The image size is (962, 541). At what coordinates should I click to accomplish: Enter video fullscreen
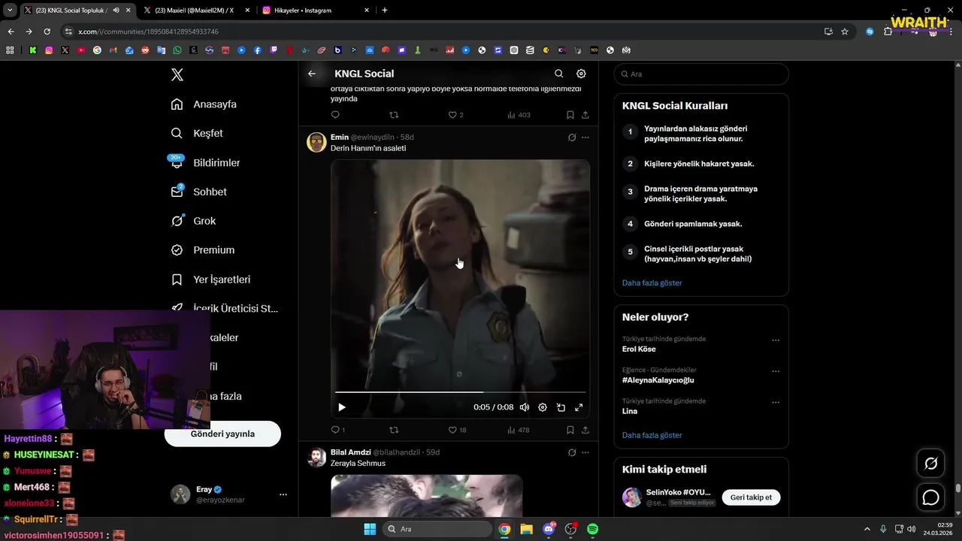pyautogui.click(x=579, y=407)
